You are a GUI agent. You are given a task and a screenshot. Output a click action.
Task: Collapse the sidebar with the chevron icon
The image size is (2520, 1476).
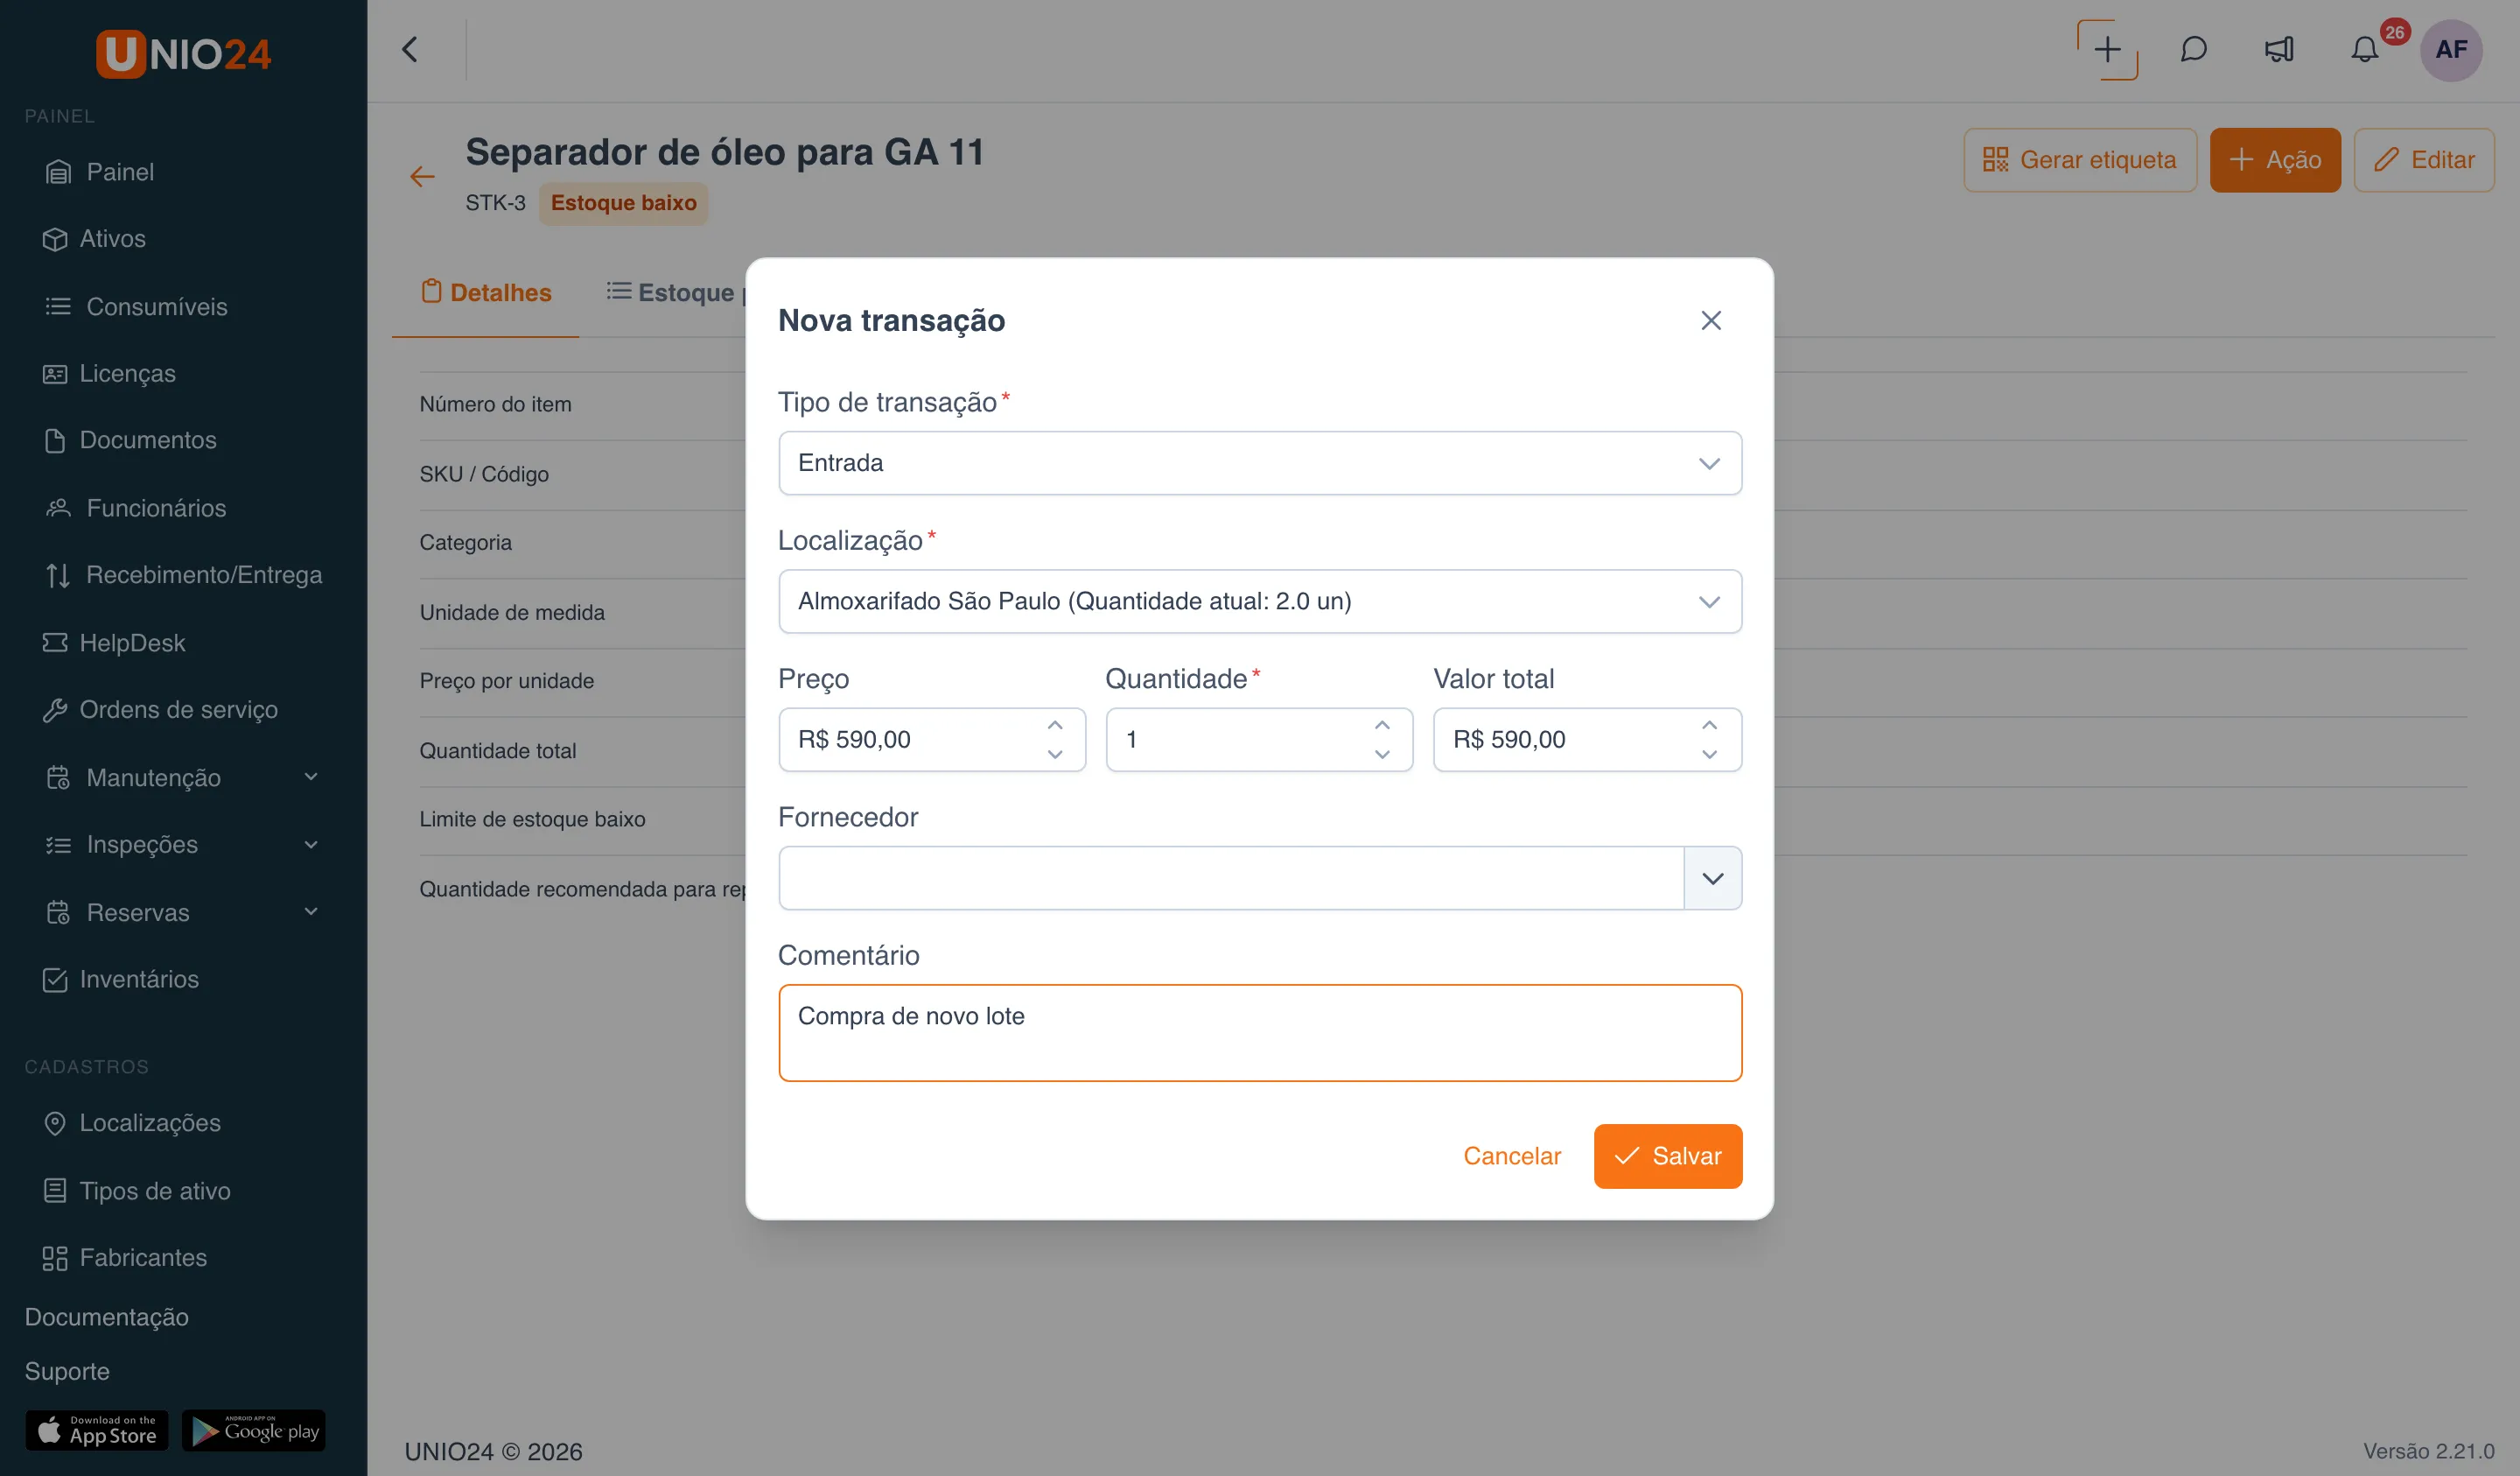click(x=409, y=49)
